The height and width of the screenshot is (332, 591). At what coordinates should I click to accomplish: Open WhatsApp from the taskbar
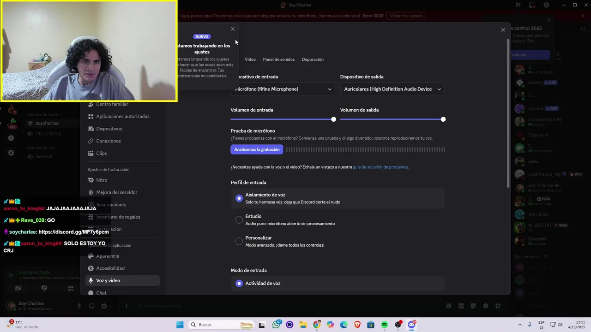pyautogui.click(x=277, y=325)
